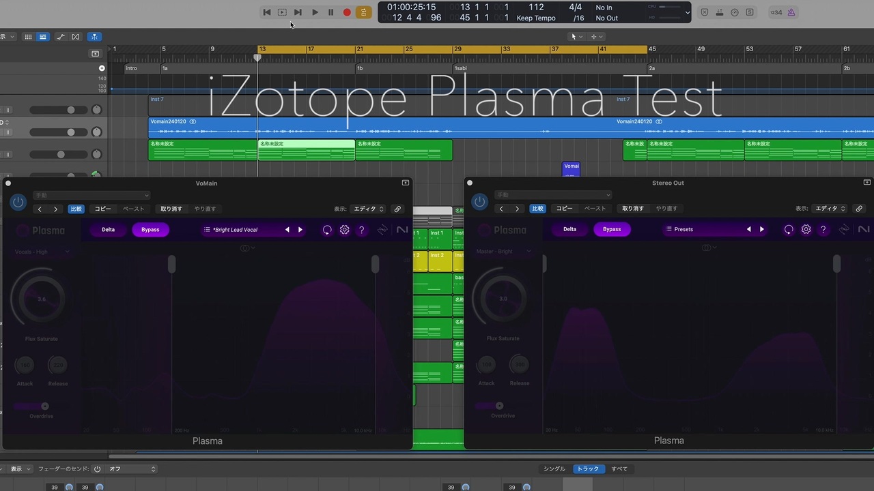Click the Delta button in VoMain Plasma
Viewport: 874px width, 491px height.
pyautogui.click(x=109, y=230)
